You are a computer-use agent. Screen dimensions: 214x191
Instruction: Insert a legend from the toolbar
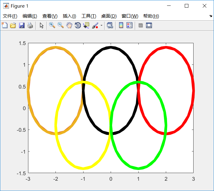(129, 25)
